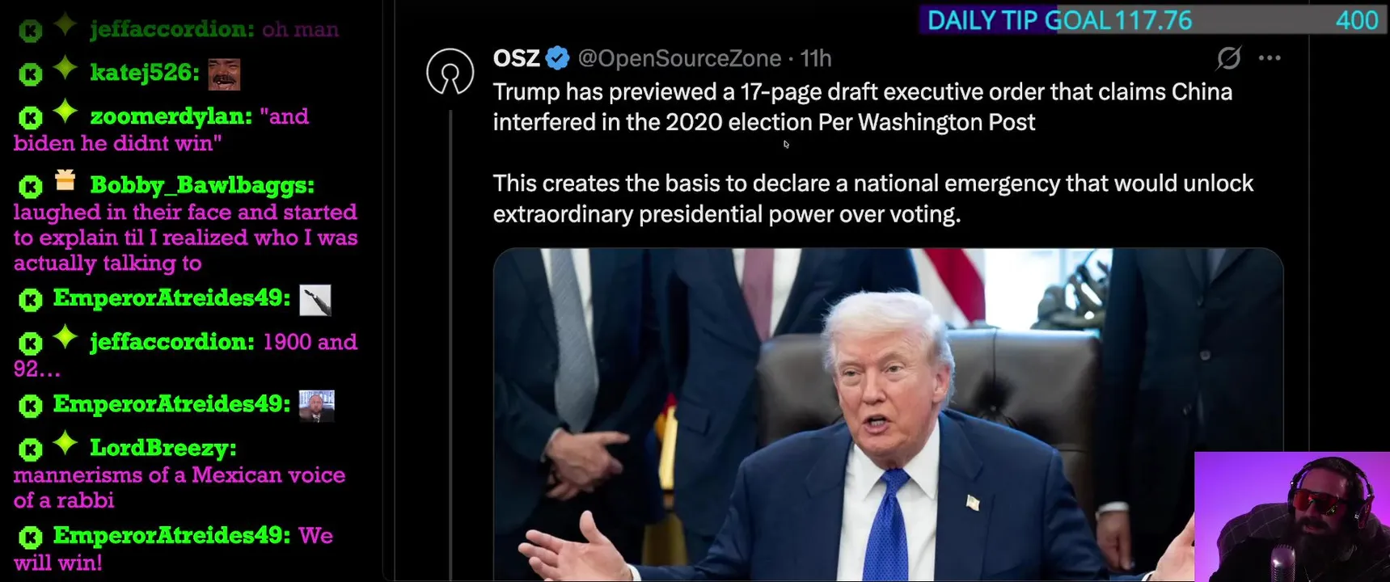
Task: Click the gift badge beside Bobby_Bawlbaggs
Action: pos(65,179)
